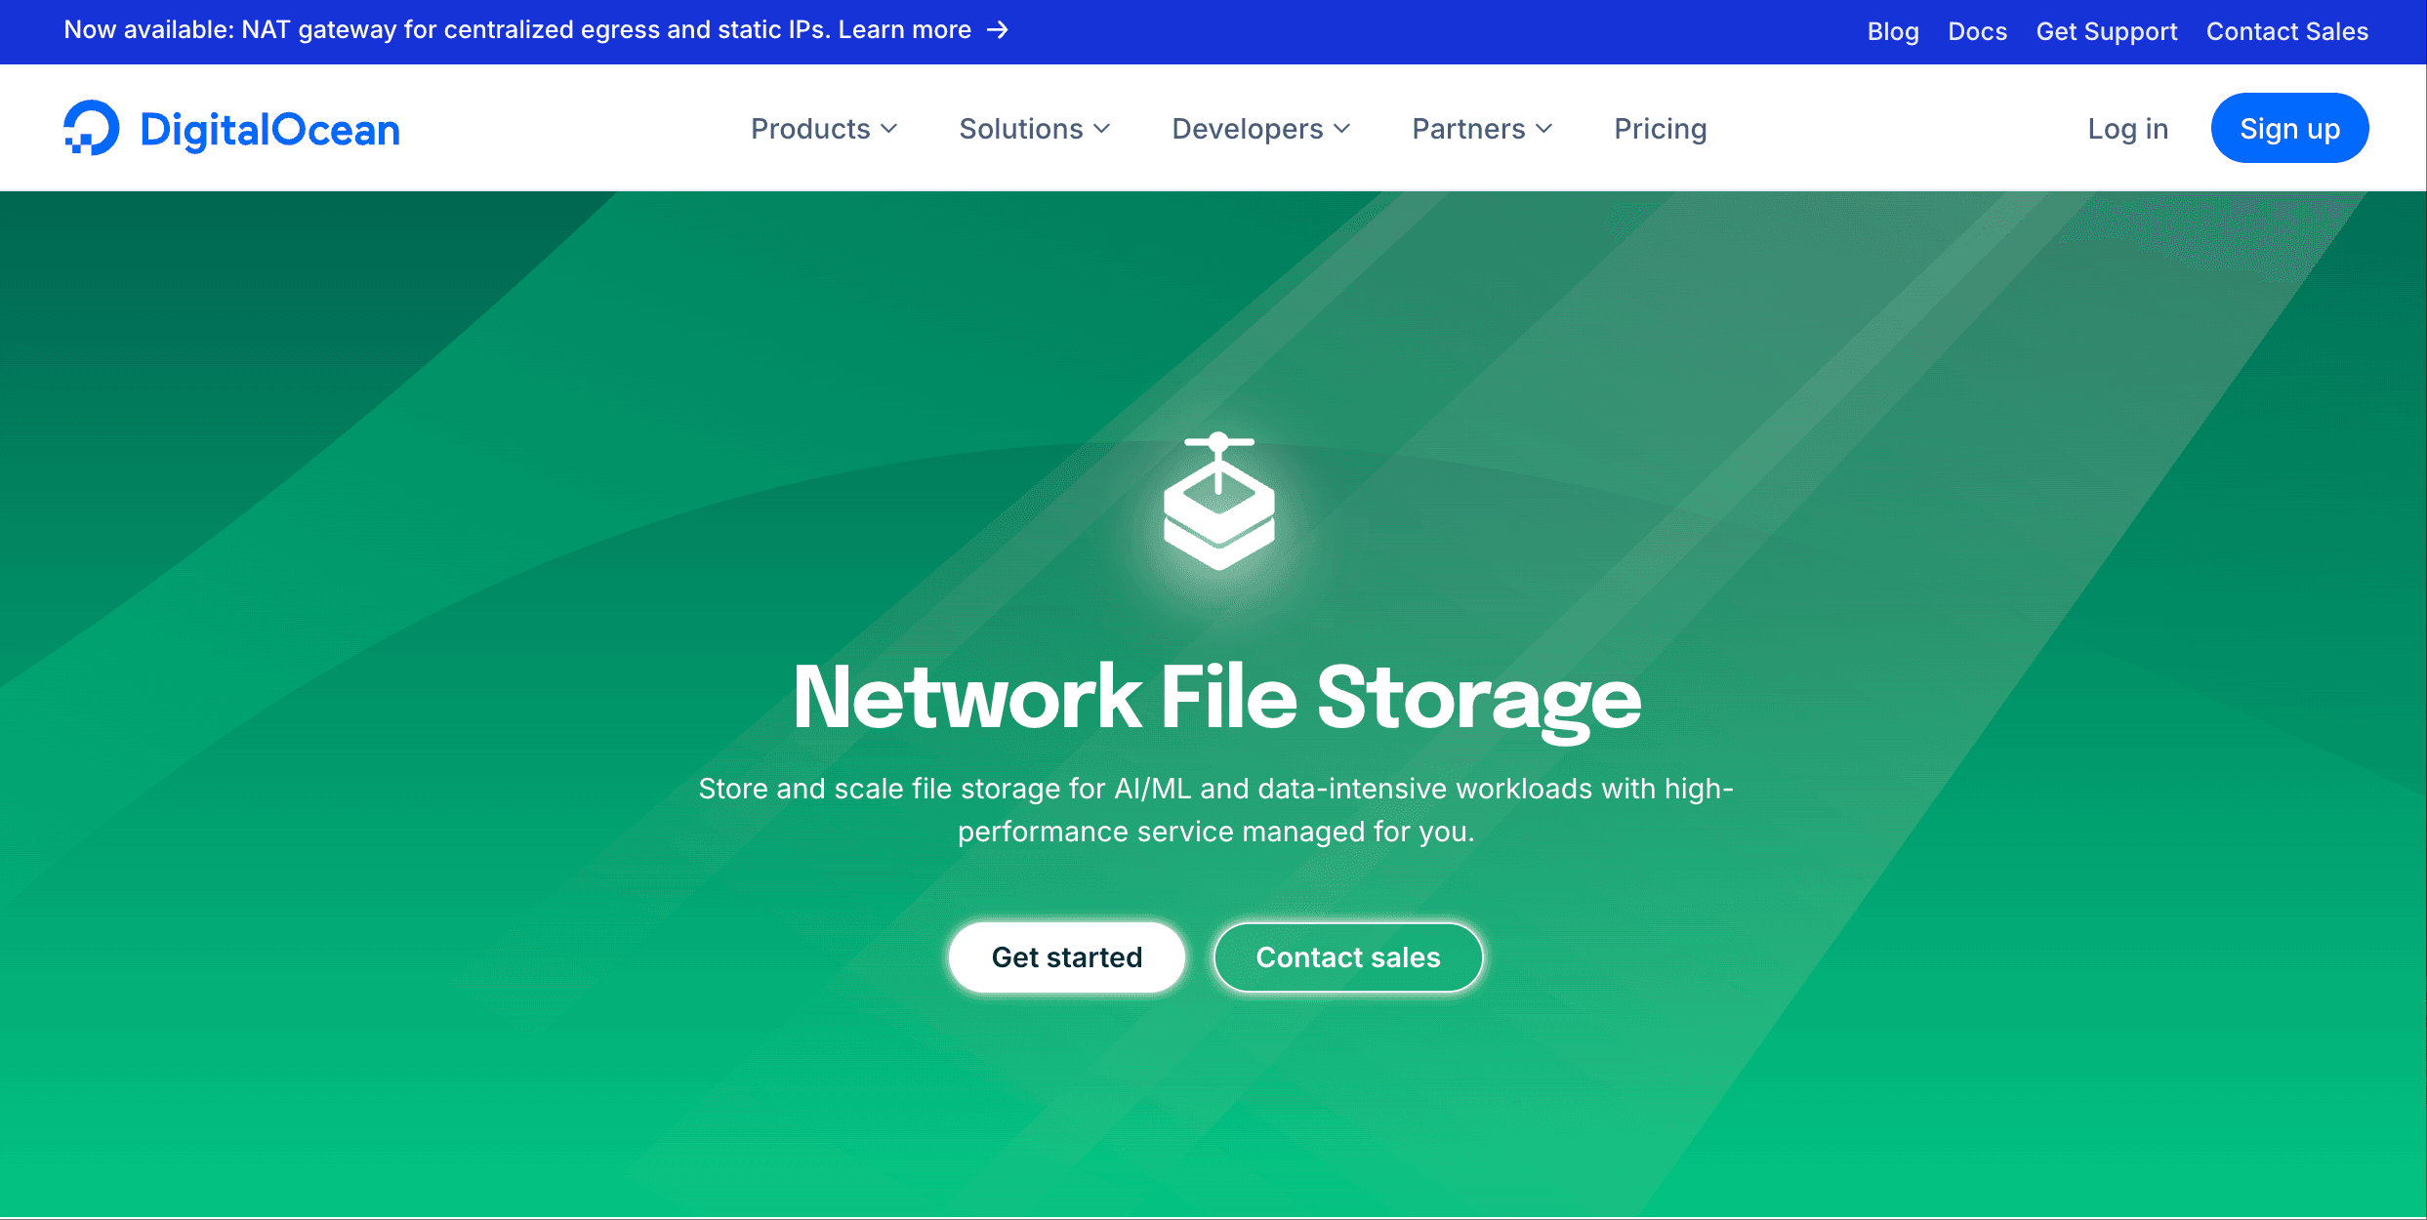This screenshot has width=2427, height=1220.
Task: Open the Products menu label
Action: [x=809, y=129]
